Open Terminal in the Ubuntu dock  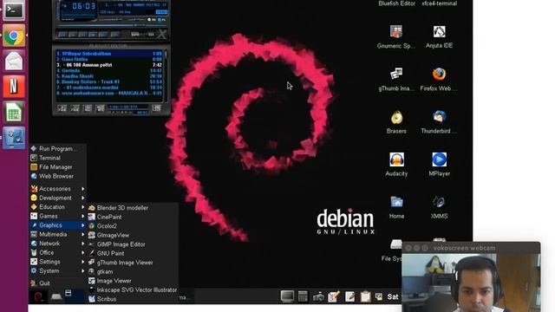click(x=14, y=10)
